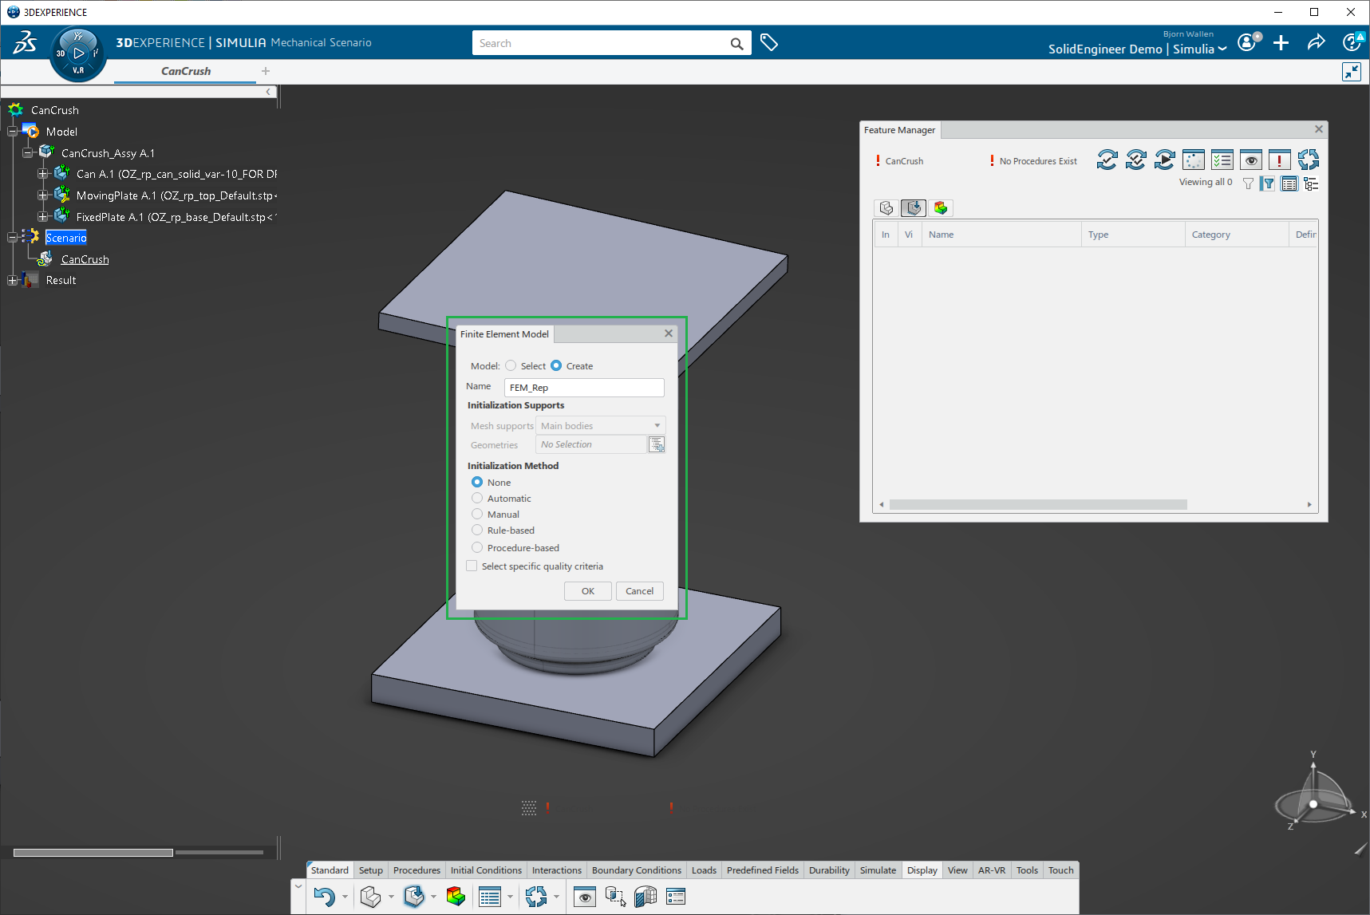Click the rainbow Results icon in the bottom toolbar
Viewport: 1370px width, 915px height.
tap(456, 897)
